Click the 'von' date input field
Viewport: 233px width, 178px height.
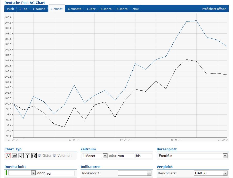click(x=126, y=156)
